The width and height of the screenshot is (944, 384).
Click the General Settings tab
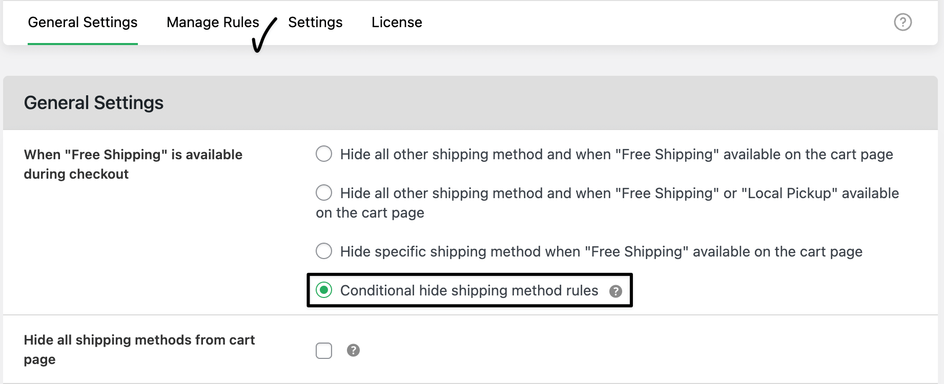pyautogui.click(x=83, y=23)
